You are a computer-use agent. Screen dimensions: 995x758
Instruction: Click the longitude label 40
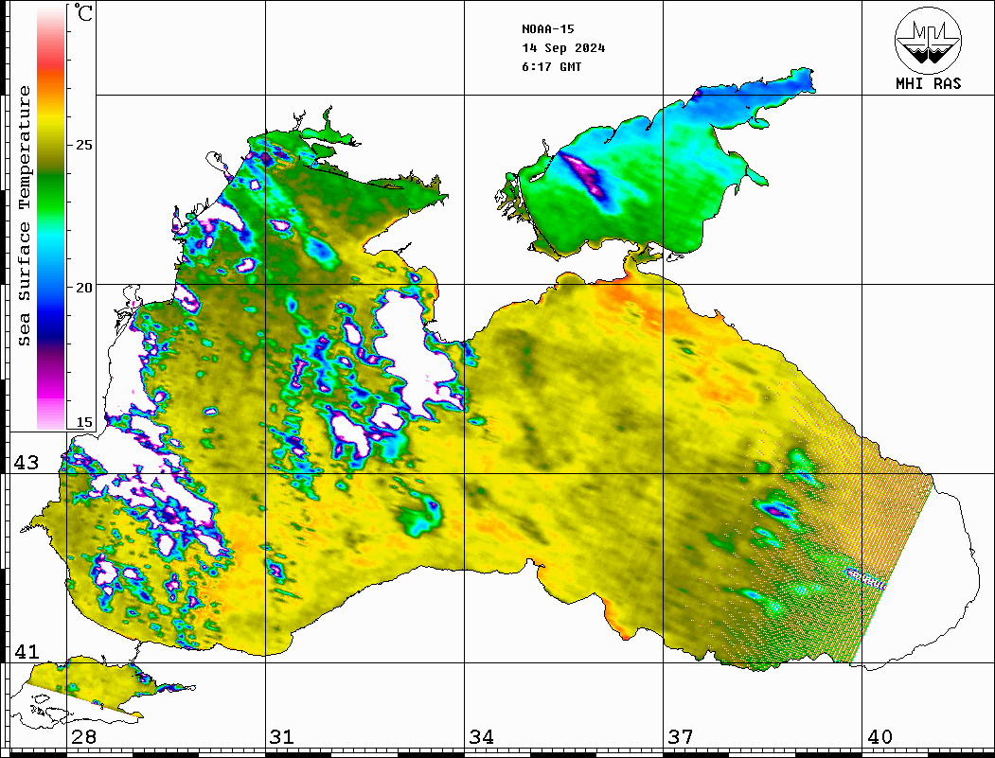pos(880,737)
